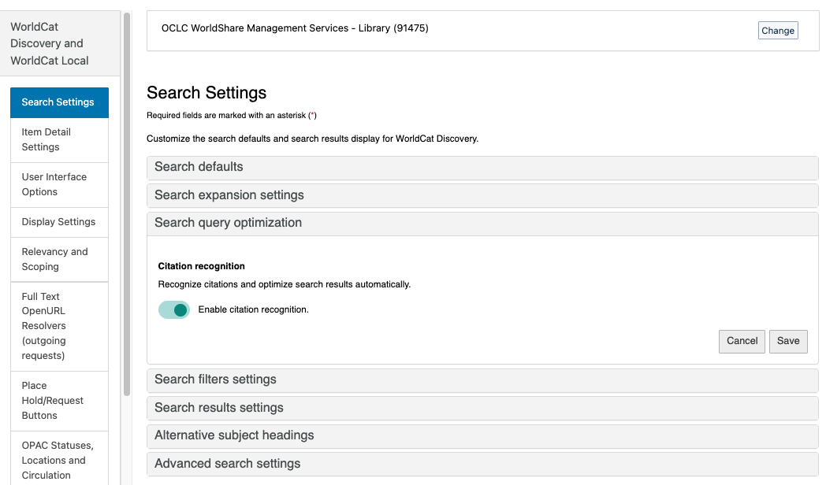Expand the Search results settings section

(x=482, y=408)
